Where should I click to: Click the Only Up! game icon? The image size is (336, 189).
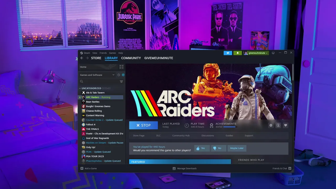click(83, 147)
